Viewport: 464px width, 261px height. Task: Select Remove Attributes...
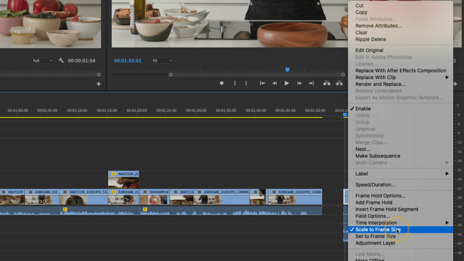click(400, 26)
